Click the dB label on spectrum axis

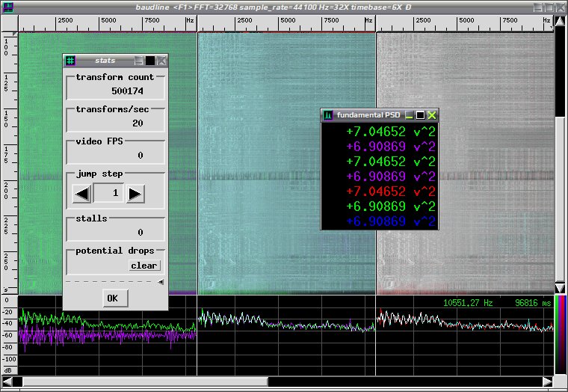[x=8, y=370]
